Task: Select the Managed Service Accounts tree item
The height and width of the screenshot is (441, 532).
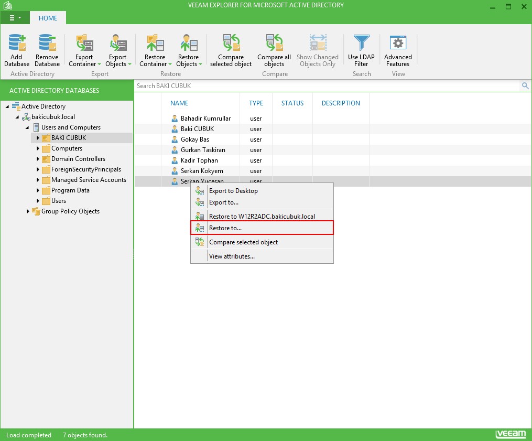Action: coord(89,180)
